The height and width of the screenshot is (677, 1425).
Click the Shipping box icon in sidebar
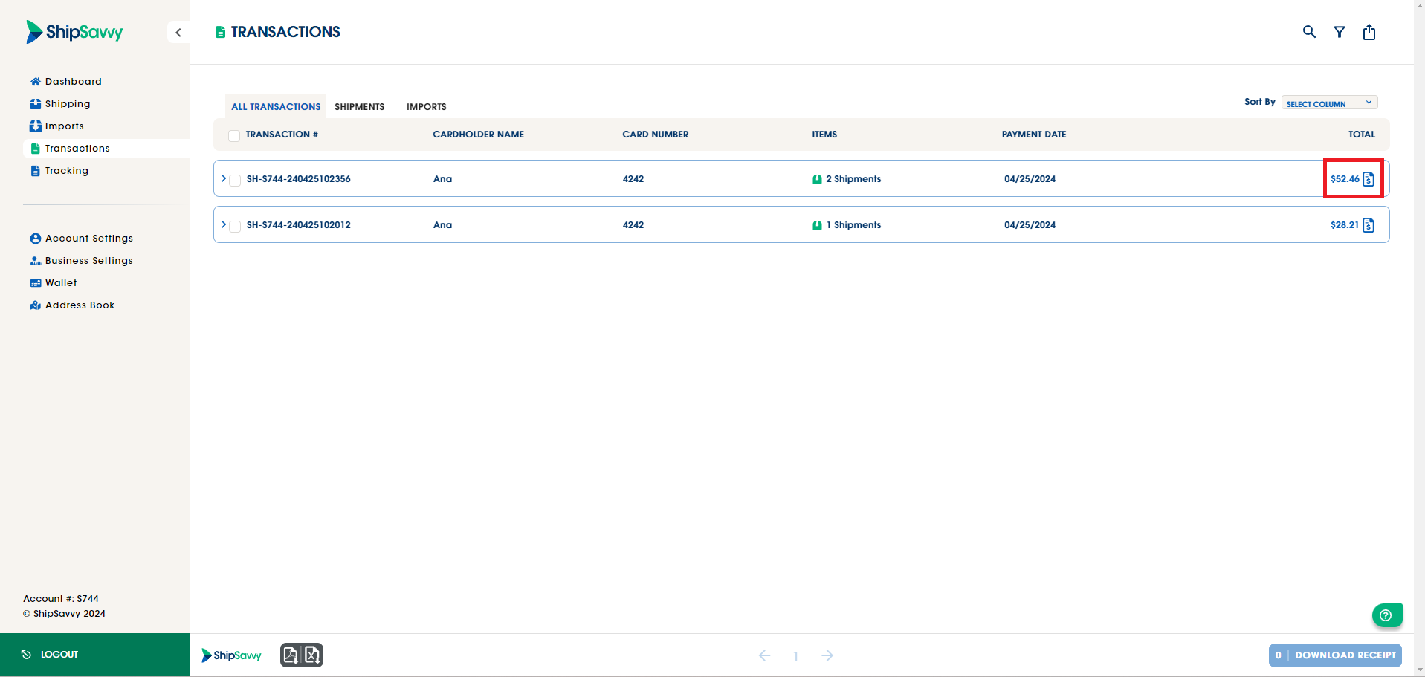35,104
